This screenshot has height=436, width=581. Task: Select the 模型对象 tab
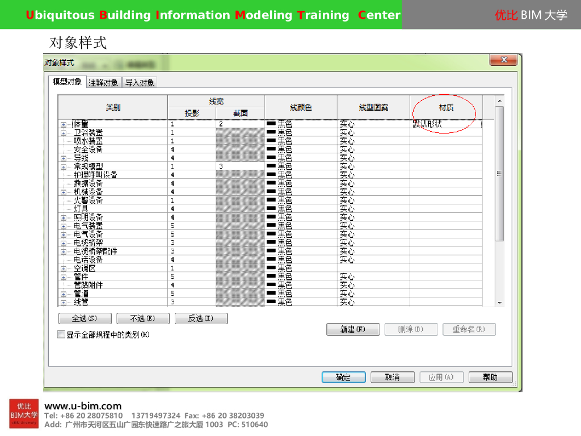[67, 82]
